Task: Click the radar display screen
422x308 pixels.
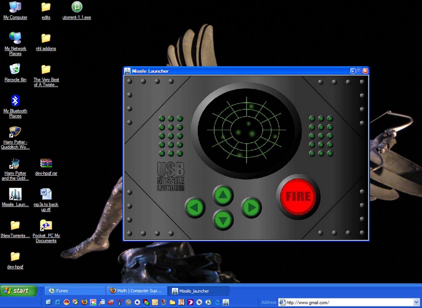Action: (x=246, y=130)
